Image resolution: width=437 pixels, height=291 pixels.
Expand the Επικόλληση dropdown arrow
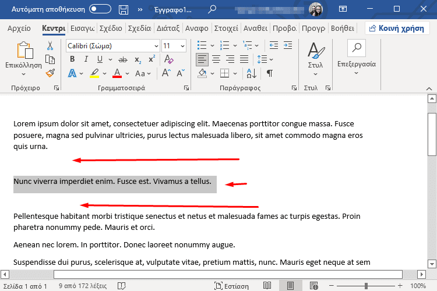point(24,74)
